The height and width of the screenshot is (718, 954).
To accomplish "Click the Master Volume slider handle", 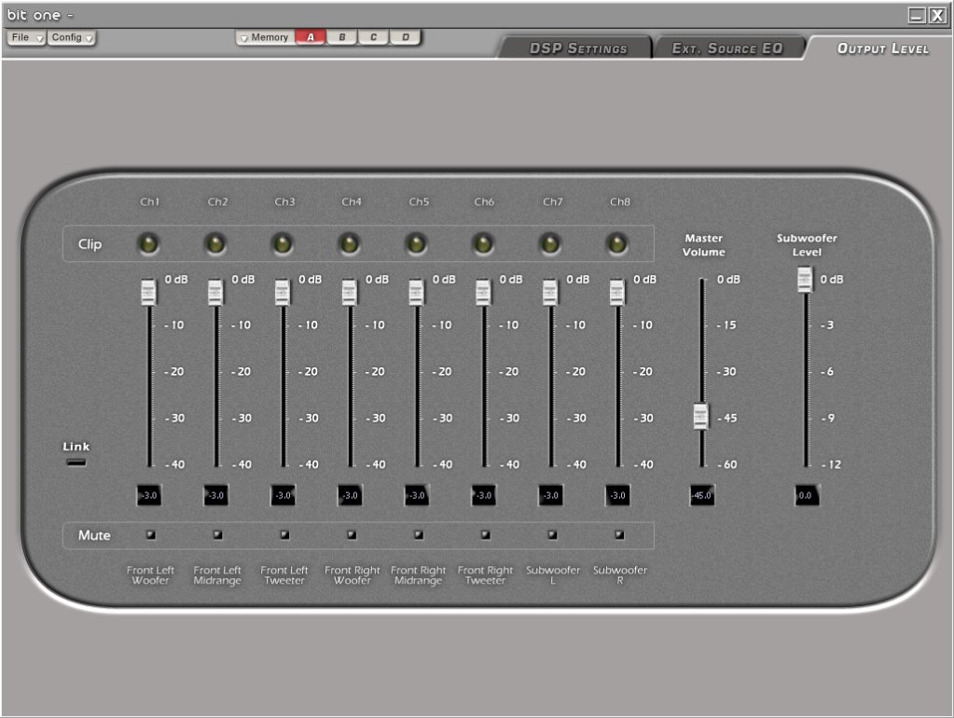I will [x=701, y=417].
